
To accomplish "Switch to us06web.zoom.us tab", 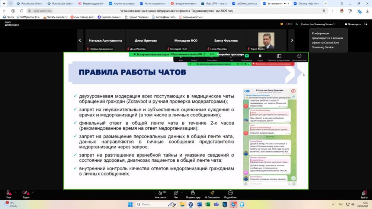I will tap(245, 4).
